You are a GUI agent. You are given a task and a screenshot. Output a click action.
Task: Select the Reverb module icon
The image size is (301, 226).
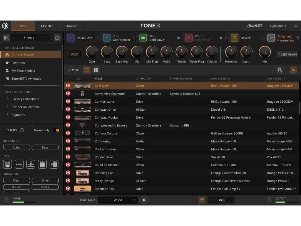tap(234, 38)
